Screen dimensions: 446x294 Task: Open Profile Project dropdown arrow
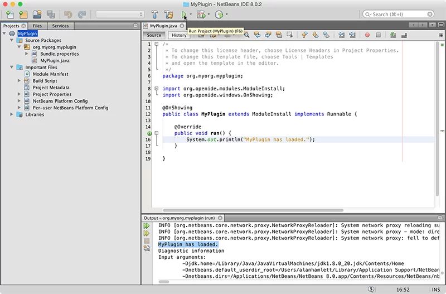[226, 15]
